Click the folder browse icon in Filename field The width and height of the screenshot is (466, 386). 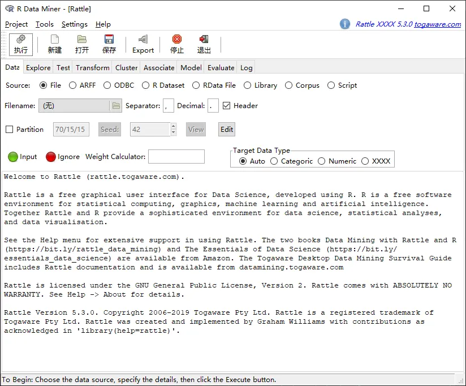(116, 106)
